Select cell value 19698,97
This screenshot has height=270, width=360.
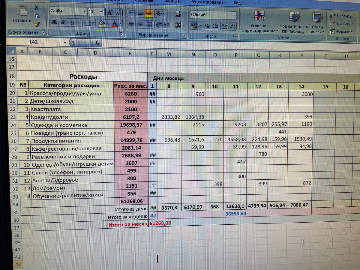pyautogui.click(x=130, y=125)
